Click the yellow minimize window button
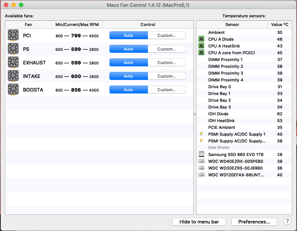 (14, 5)
